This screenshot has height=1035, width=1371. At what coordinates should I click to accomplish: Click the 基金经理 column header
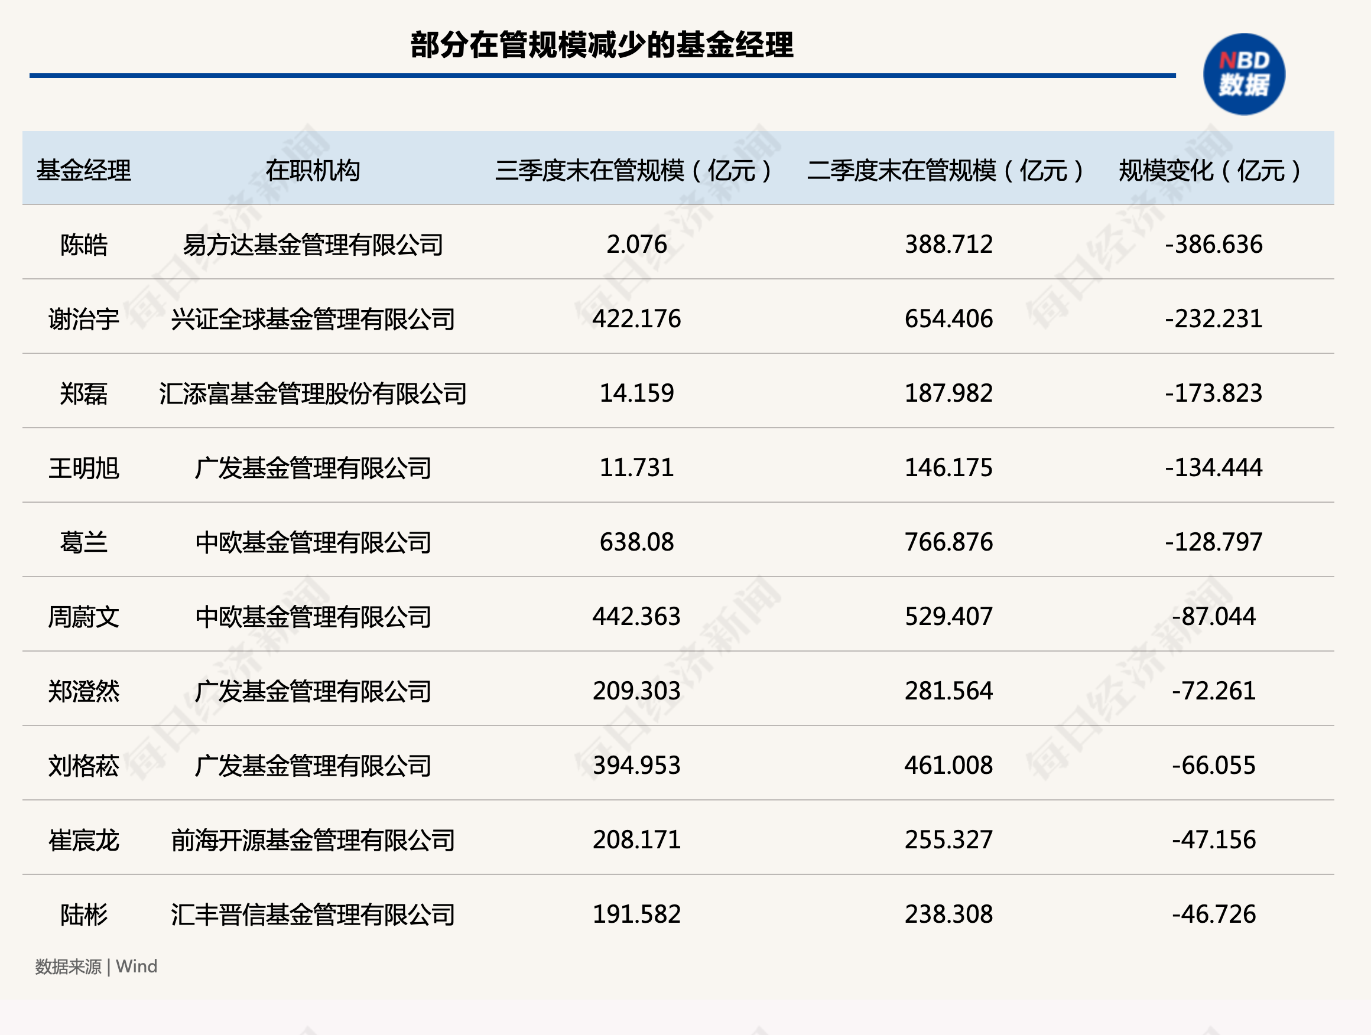tap(84, 171)
